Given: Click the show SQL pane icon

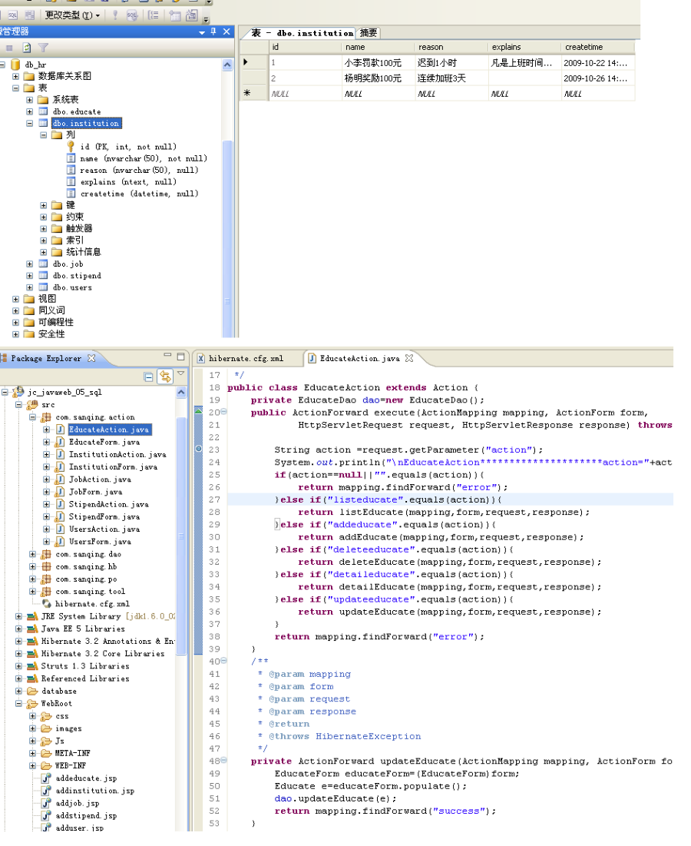Looking at the screenshot, I should 13,15.
